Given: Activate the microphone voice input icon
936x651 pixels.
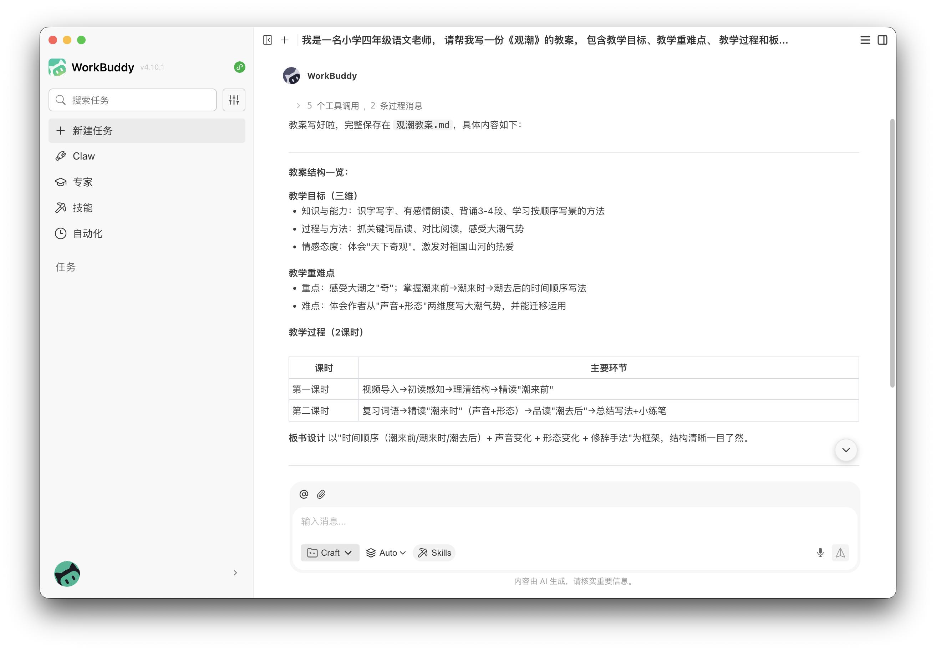Looking at the screenshot, I should 820,553.
